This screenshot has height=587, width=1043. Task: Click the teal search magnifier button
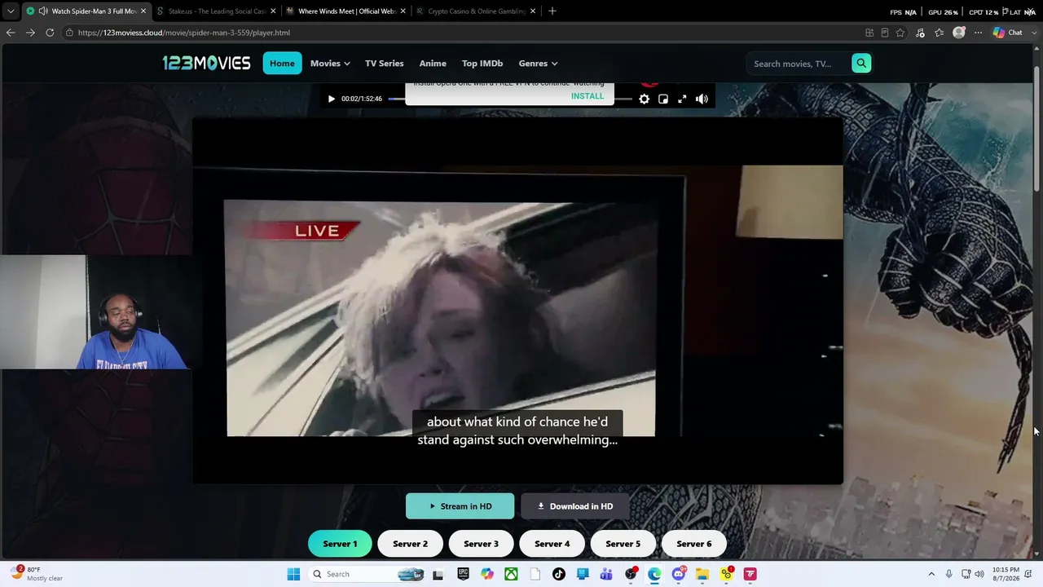[x=861, y=64]
